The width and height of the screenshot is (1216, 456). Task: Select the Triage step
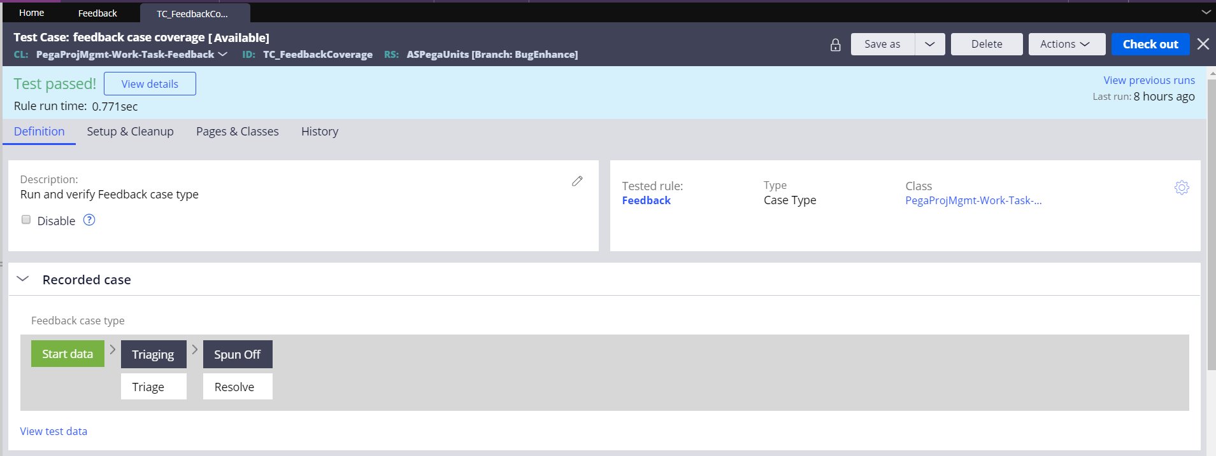pos(154,387)
